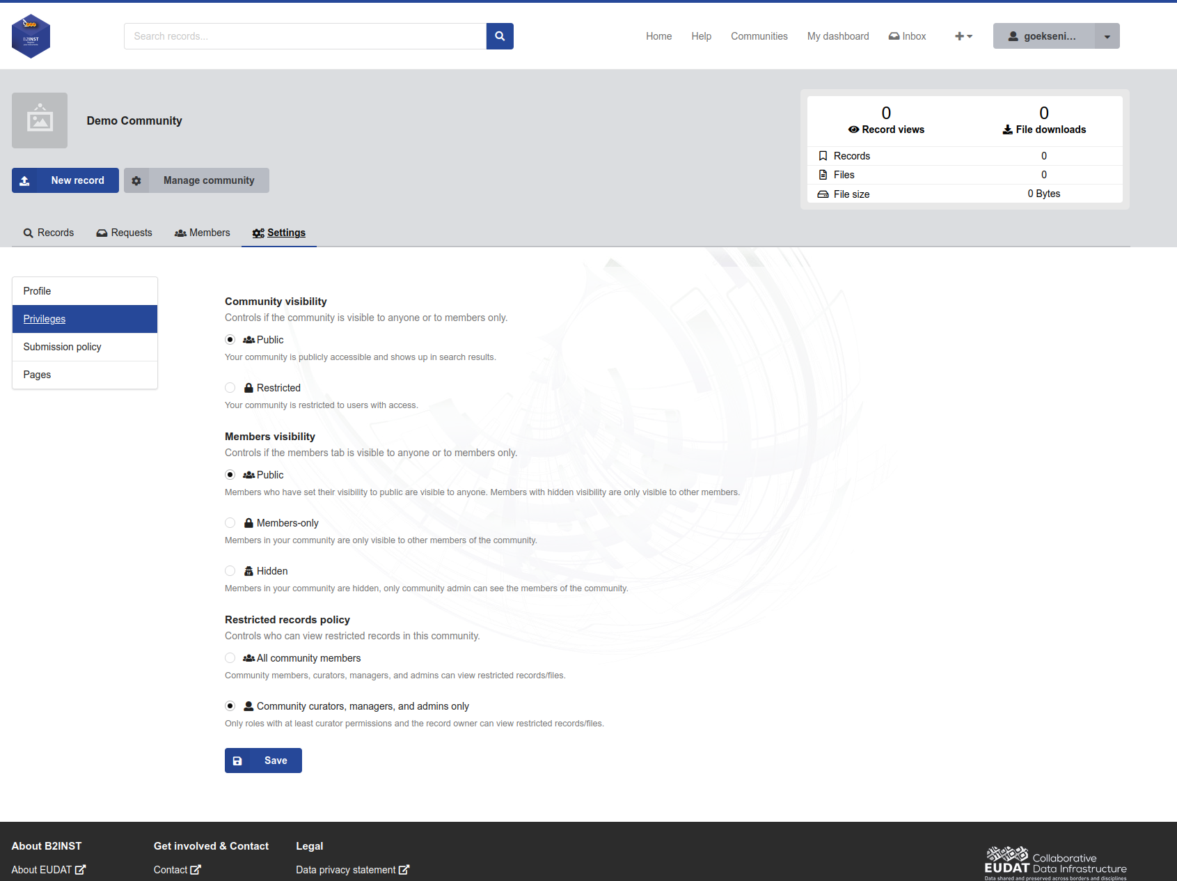Click the goekseni user account button

(1043, 36)
